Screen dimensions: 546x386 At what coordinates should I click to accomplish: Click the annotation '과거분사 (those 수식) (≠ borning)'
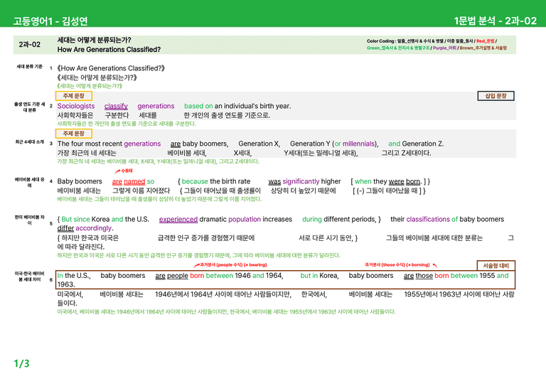click(x=397, y=265)
